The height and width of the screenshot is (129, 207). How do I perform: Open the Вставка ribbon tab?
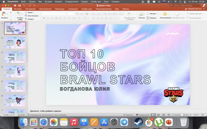[18, 9]
